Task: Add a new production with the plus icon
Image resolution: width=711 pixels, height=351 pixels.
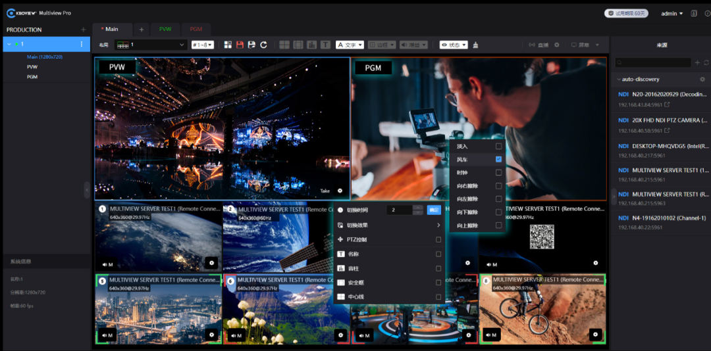Action: (x=83, y=30)
